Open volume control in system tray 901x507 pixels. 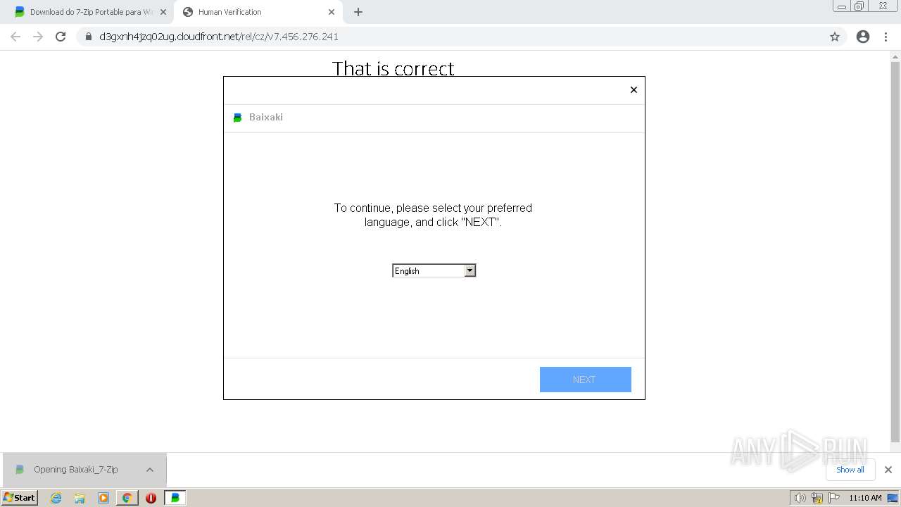[x=800, y=498]
